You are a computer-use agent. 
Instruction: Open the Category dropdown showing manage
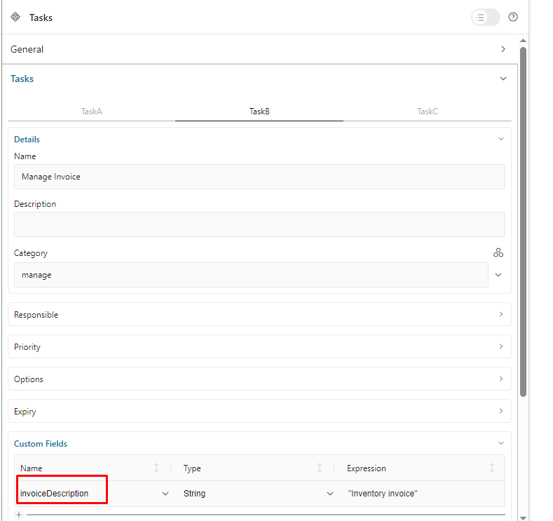(498, 275)
